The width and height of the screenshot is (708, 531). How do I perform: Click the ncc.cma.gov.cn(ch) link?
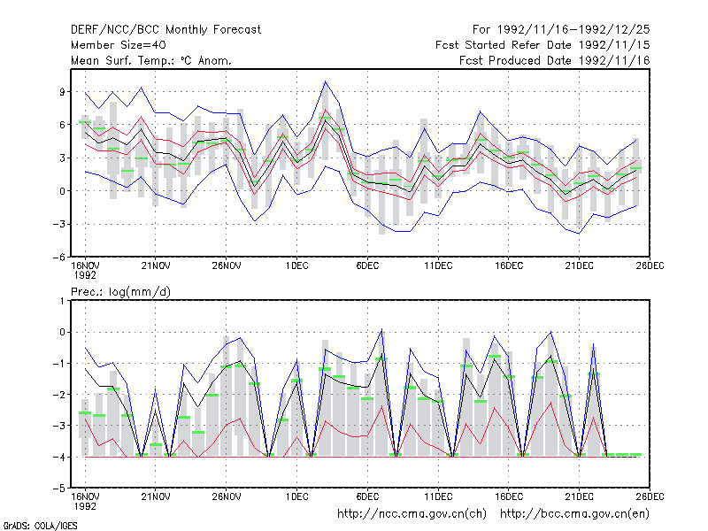412,514
